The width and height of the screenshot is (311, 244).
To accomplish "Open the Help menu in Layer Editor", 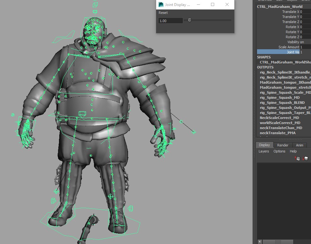I will click(x=293, y=151).
